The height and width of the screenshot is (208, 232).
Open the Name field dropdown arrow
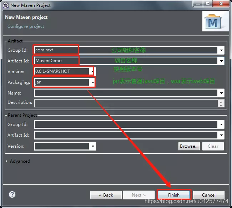221,93
